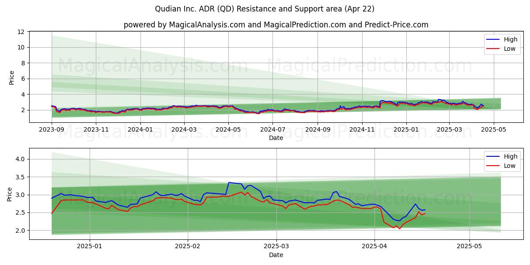Click the 'Price' y-axis title of top chart

pos(11,77)
